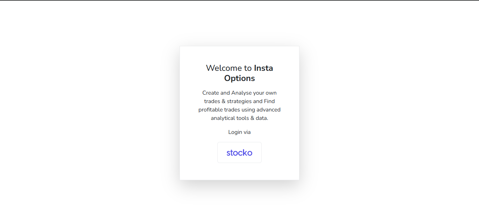
Task: Select the bold word "Insta" in the heading
Action: click(x=263, y=68)
